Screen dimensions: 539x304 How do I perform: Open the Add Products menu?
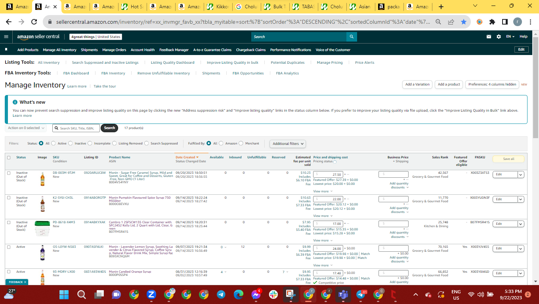click(x=28, y=50)
